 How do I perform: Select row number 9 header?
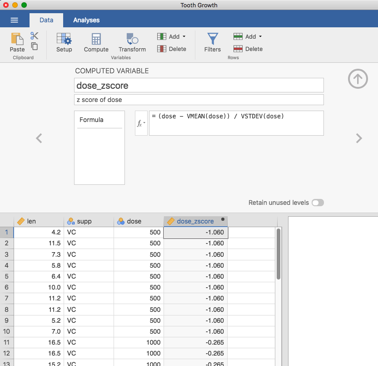[x=6, y=320]
